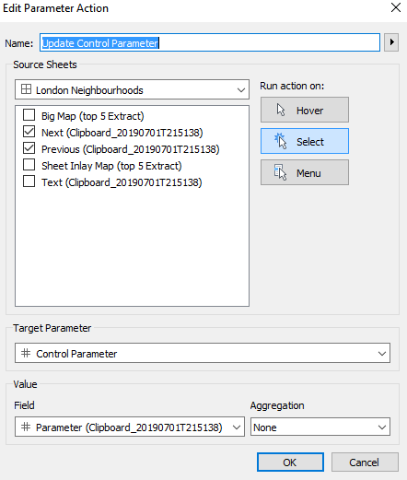Open the insert arrow next to Name

(x=391, y=42)
